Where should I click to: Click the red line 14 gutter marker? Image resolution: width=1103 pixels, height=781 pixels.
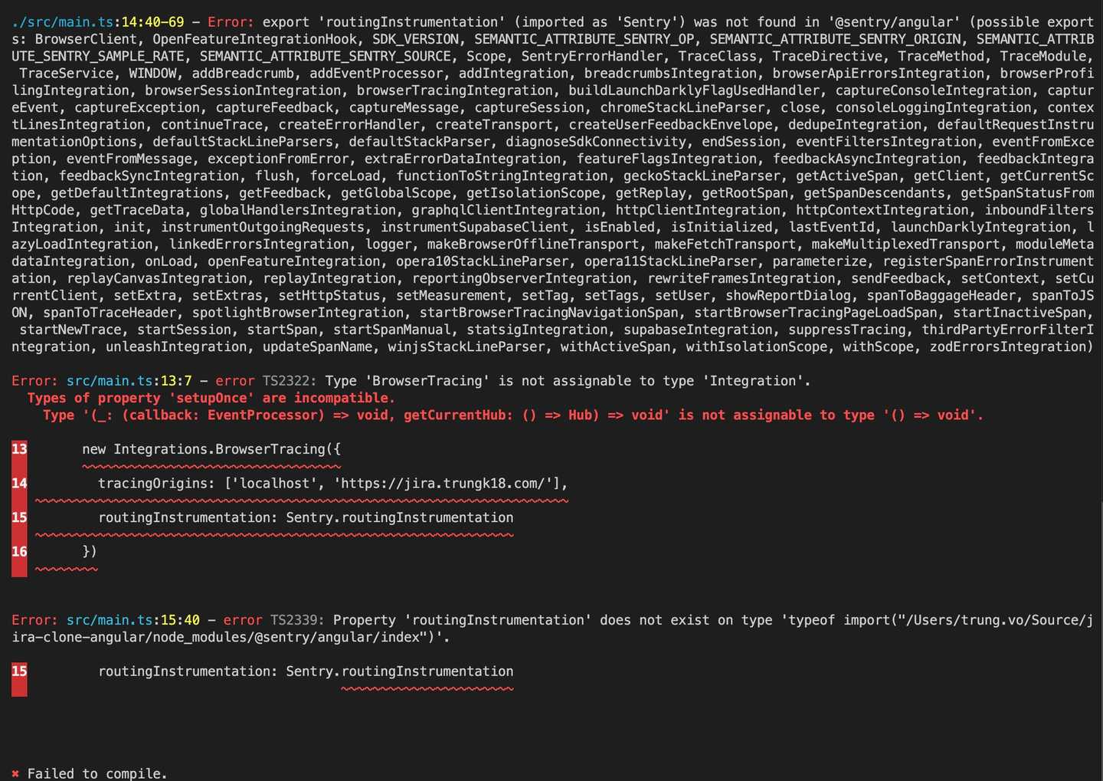coord(19,484)
